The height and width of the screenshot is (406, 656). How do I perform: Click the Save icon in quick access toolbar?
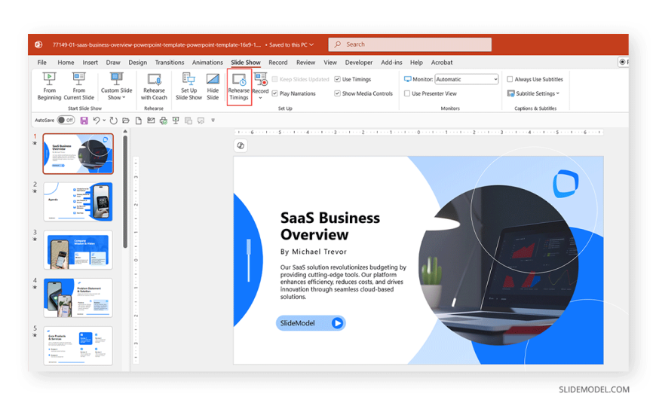click(84, 121)
